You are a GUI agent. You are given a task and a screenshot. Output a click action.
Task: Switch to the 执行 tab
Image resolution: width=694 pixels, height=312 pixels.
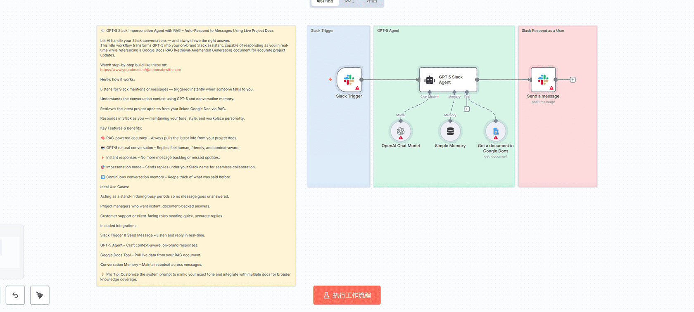[349, 2]
